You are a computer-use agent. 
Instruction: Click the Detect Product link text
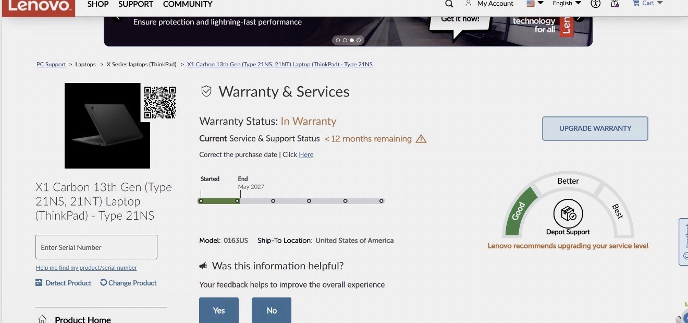click(68, 283)
